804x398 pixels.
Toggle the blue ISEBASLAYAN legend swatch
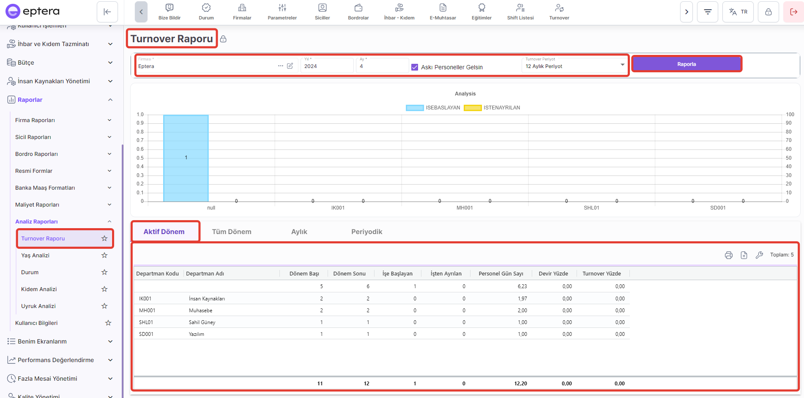[414, 108]
